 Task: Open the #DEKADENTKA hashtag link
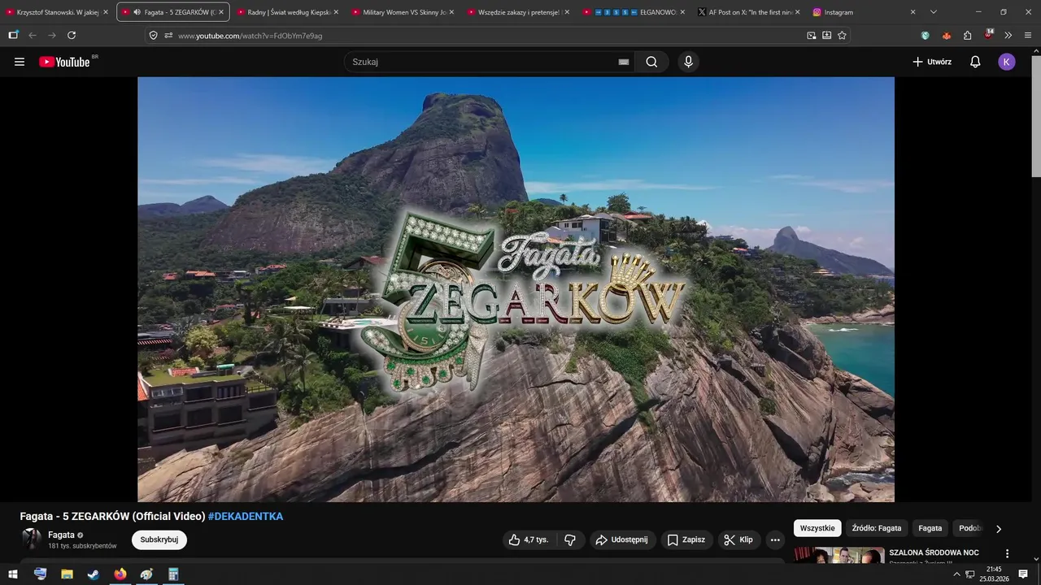[246, 516]
